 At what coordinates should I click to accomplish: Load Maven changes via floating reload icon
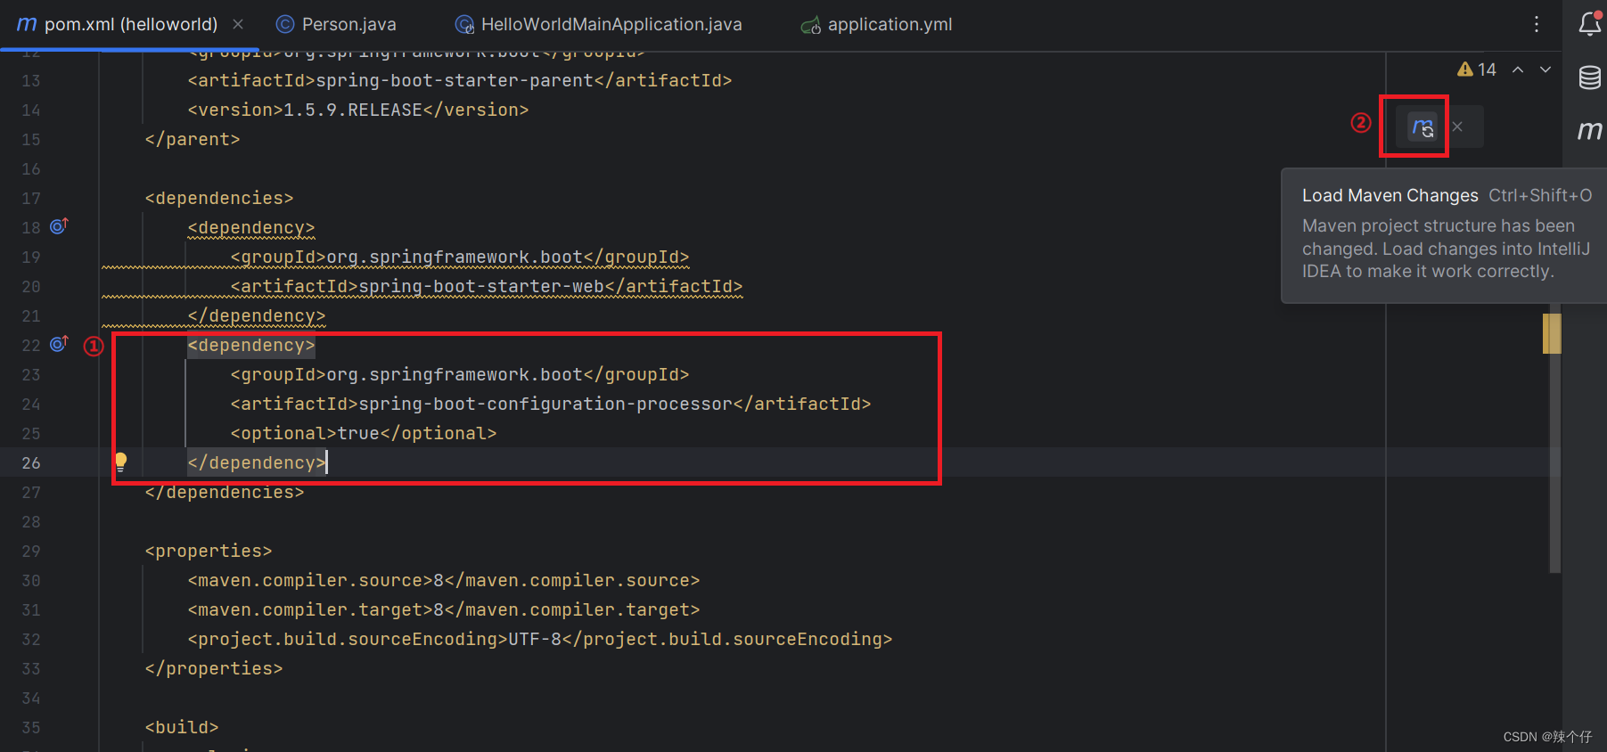(x=1423, y=127)
